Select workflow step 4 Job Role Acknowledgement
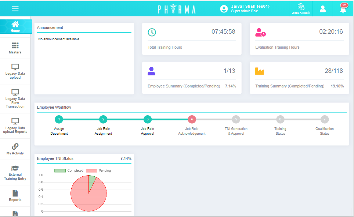 192,119
